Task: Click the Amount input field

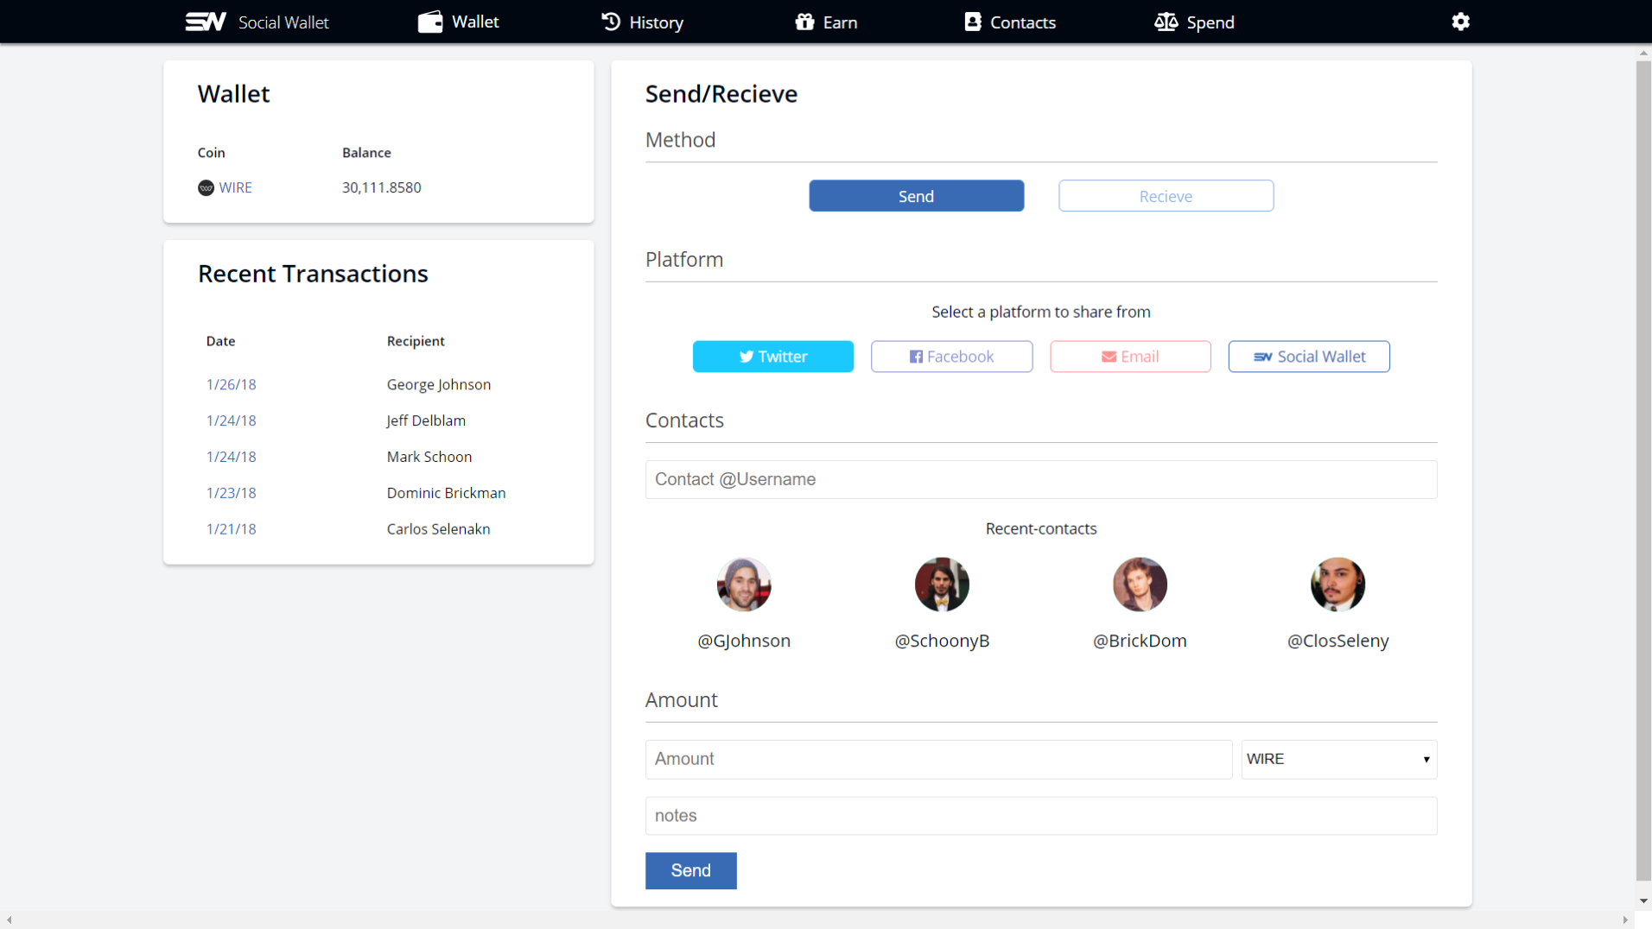Action: click(x=938, y=759)
